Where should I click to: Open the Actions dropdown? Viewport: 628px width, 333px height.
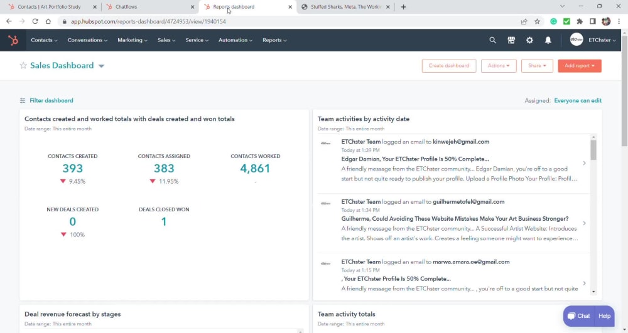(x=499, y=66)
